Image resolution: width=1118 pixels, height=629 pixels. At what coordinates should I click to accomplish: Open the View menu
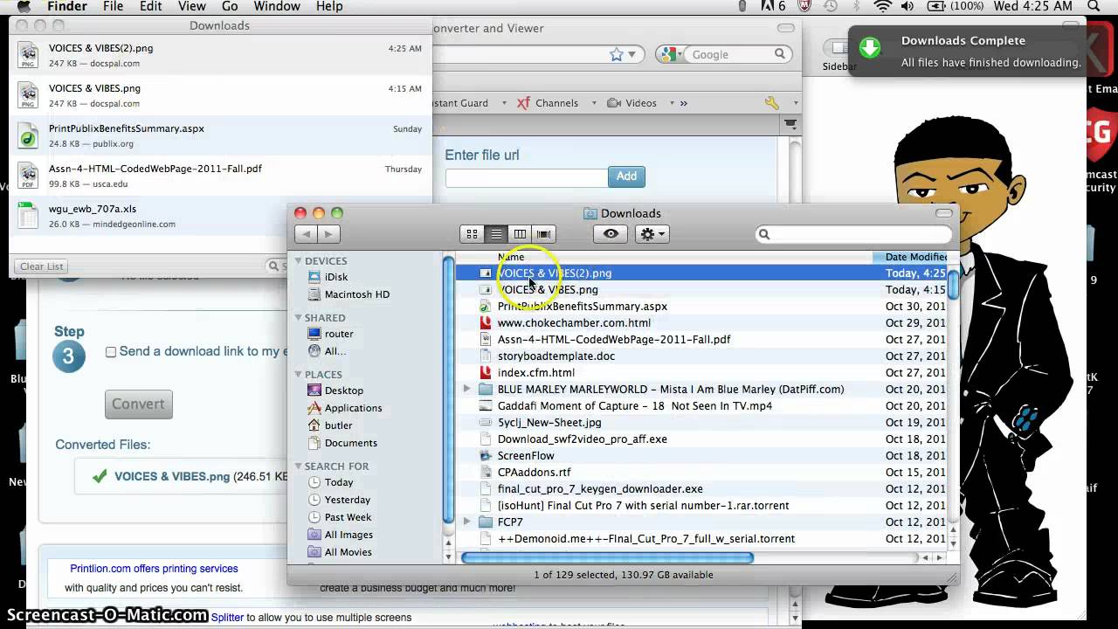(192, 7)
